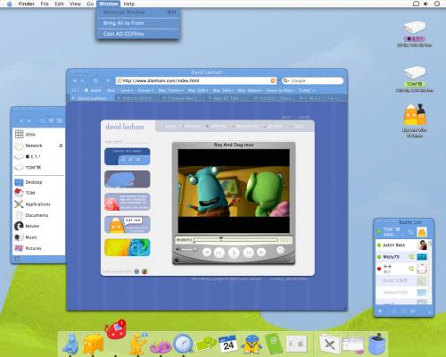Click Justin Bass buddy picture
This screenshot has height=357, width=446.
tap(422, 245)
